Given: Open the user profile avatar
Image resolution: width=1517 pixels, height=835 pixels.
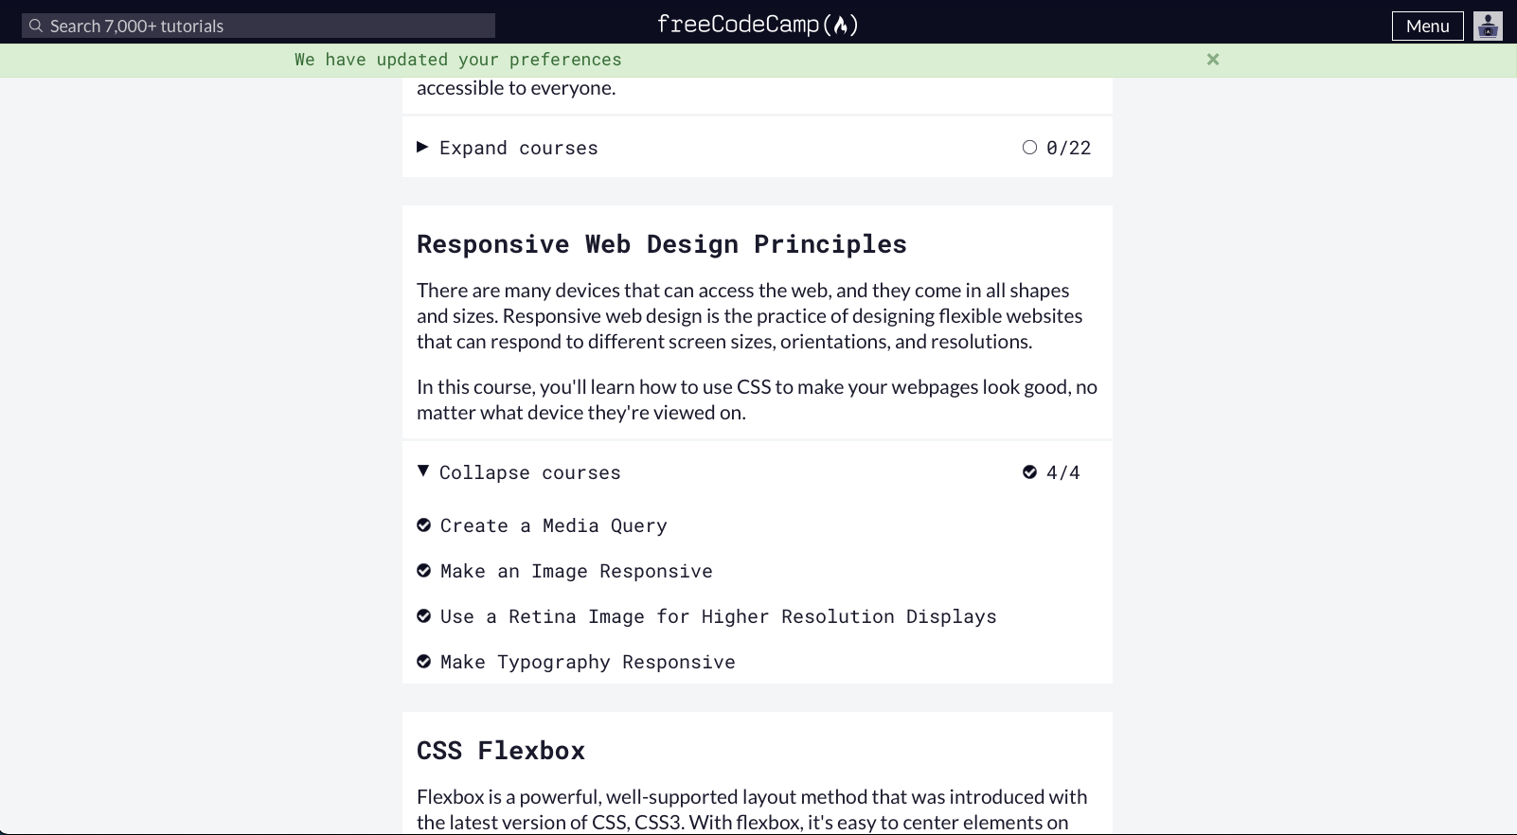Looking at the screenshot, I should [1488, 26].
